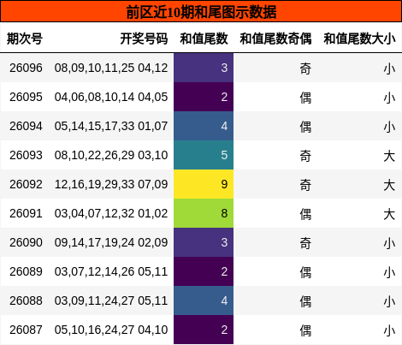The height and width of the screenshot is (345, 402).
Task: Click issue number 26091
Action: click(26, 213)
